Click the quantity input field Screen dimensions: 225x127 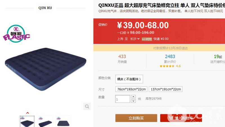coord(122,99)
